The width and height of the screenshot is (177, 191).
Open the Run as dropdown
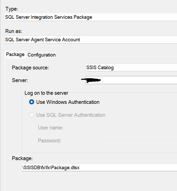pyautogui.click(x=91, y=40)
